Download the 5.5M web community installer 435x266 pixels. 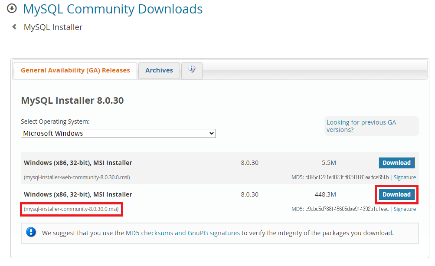[396, 163]
